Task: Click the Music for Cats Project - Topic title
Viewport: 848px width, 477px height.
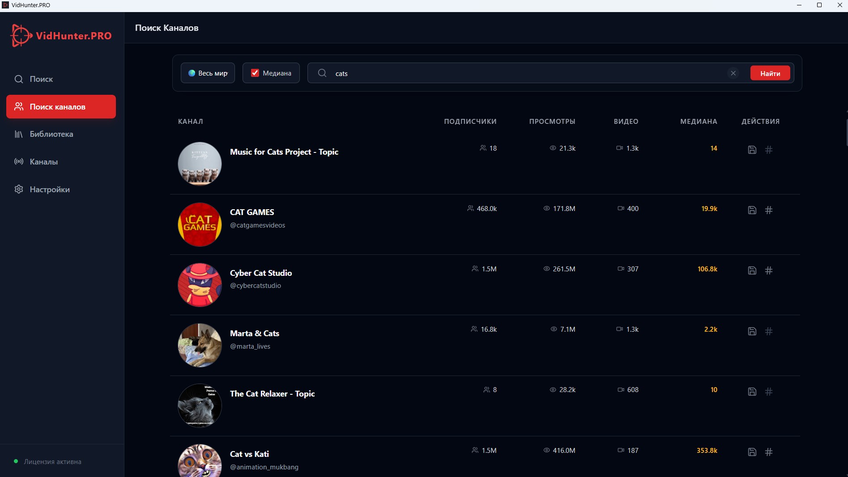Action: pos(284,152)
